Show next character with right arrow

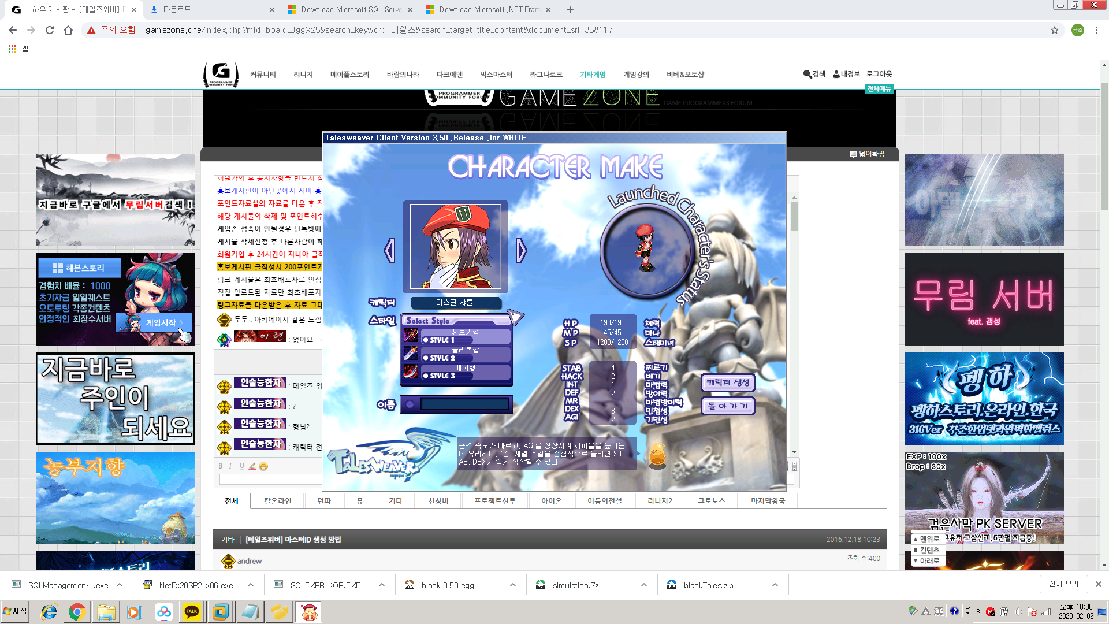click(x=521, y=251)
